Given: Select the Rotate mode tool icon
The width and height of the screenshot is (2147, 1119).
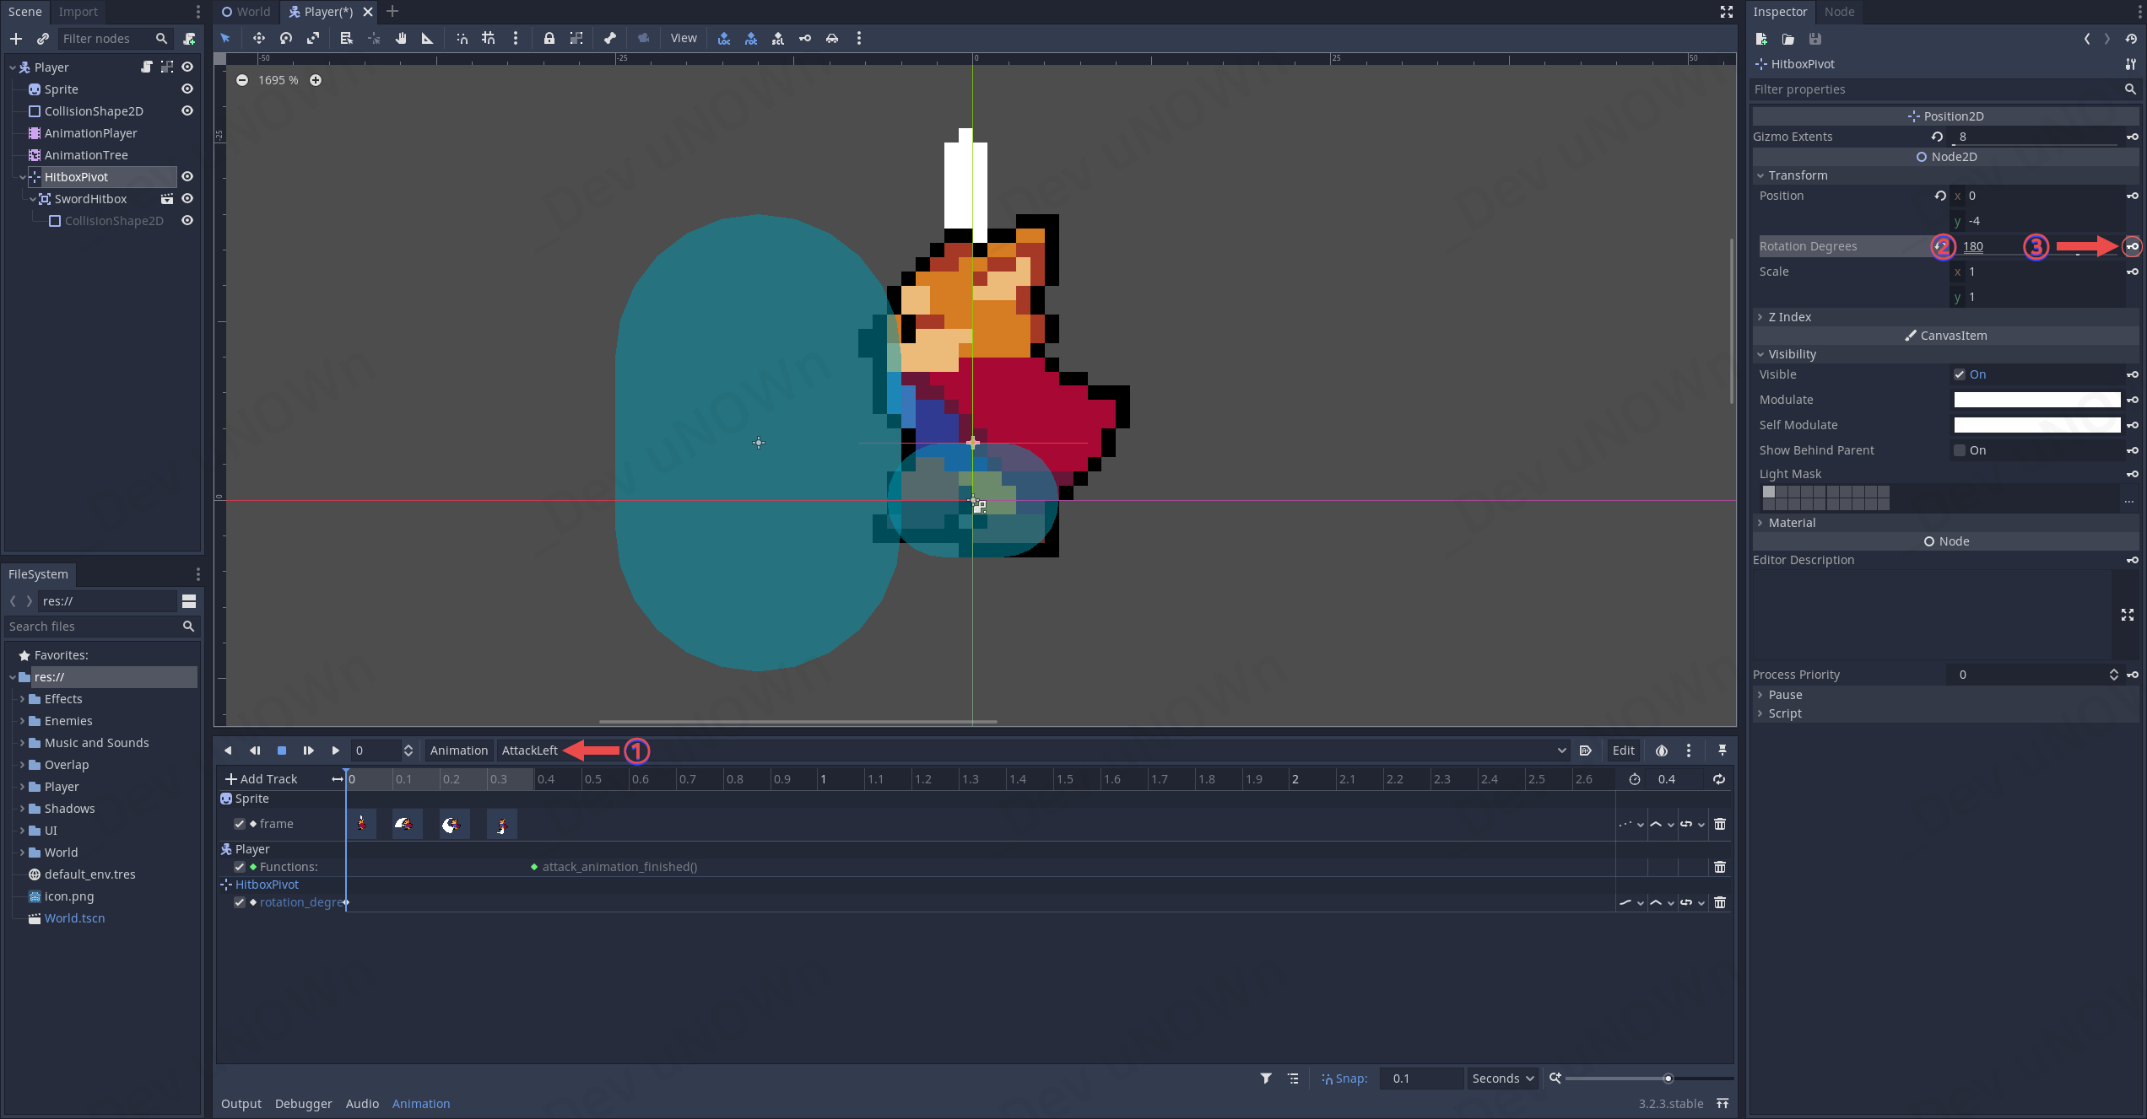Looking at the screenshot, I should pos(286,38).
